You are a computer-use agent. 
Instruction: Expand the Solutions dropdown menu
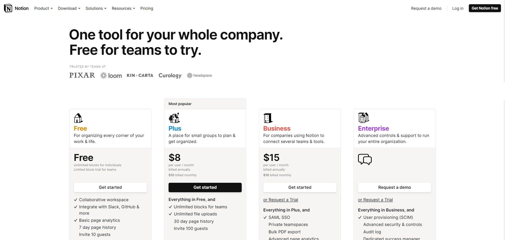[x=96, y=8]
